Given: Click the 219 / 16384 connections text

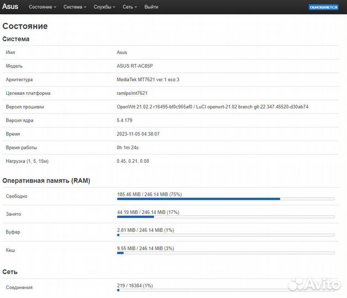Looking at the screenshot, I should coord(135,286).
